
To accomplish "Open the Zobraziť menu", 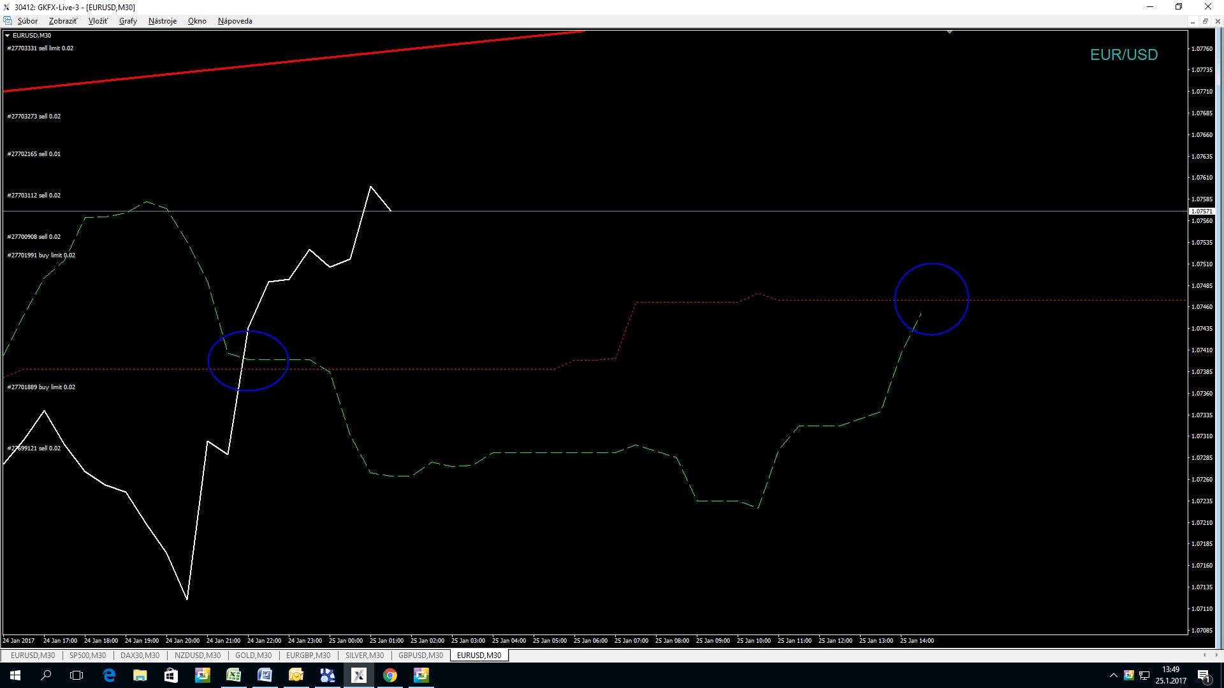I will pos(63,21).
